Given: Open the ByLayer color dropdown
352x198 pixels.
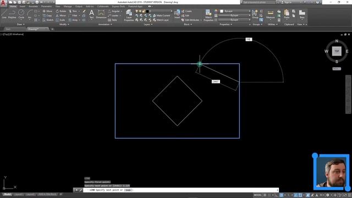Looking at the screenshot, I should pyautogui.click(x=235, y=11).
